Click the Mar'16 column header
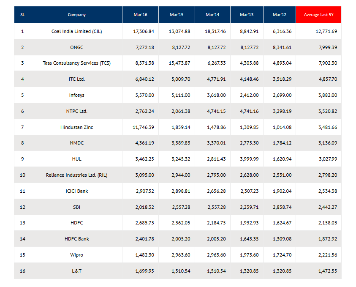This screenshot has width=356, height=287. [x=140, y=15]
